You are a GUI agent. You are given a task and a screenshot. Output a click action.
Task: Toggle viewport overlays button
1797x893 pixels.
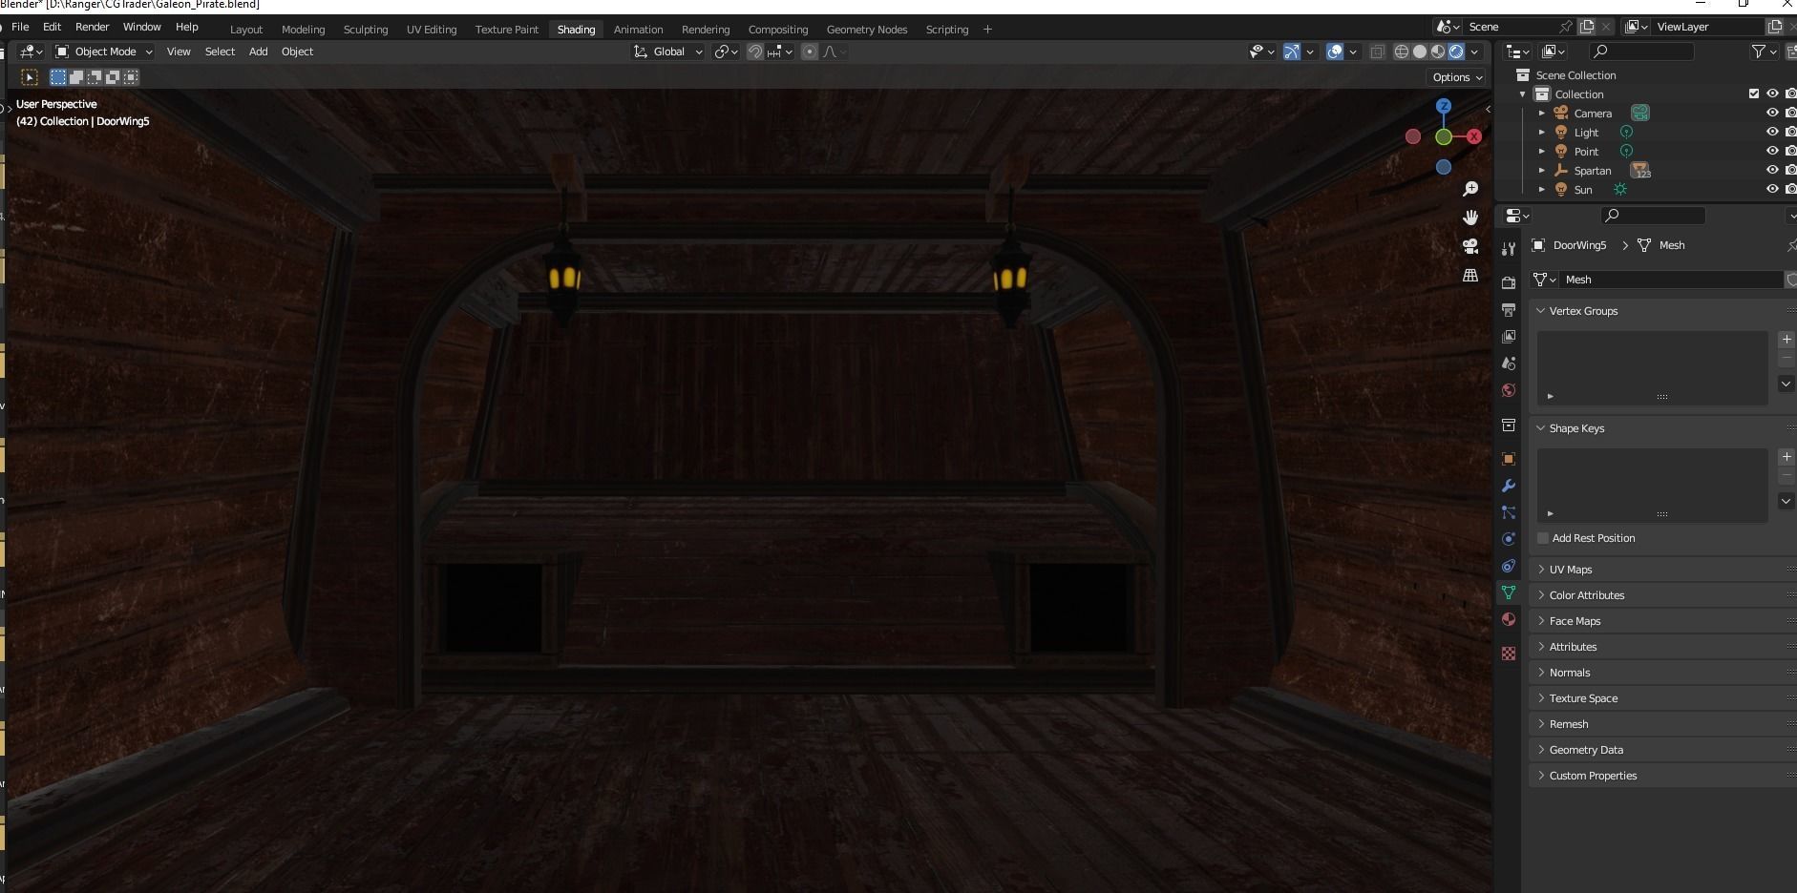tap(1335, 52)
